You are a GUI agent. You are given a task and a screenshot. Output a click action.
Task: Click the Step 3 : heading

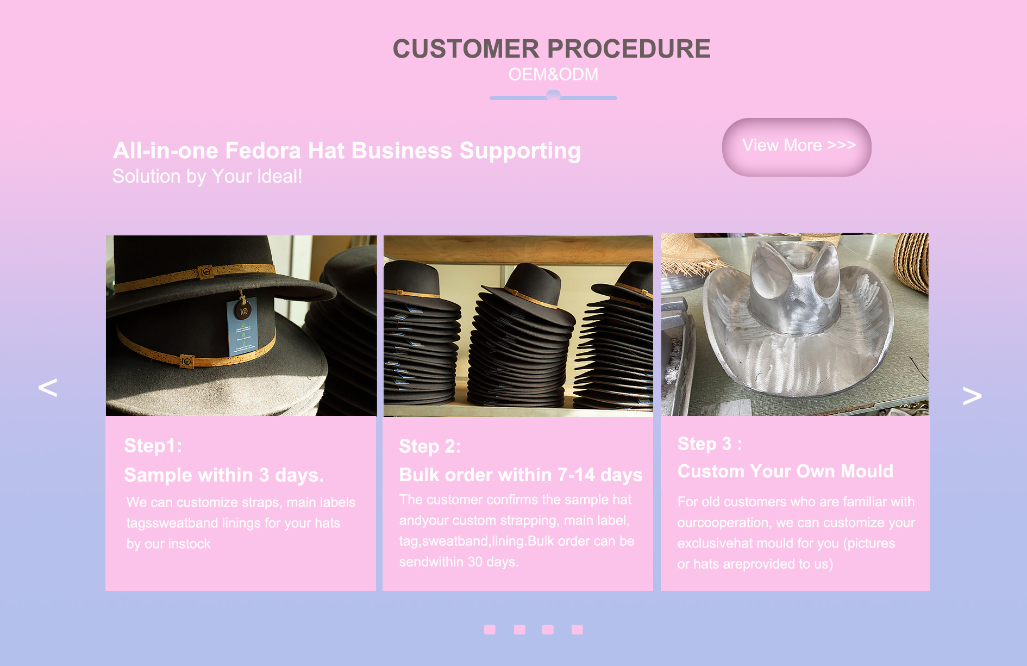710,444
